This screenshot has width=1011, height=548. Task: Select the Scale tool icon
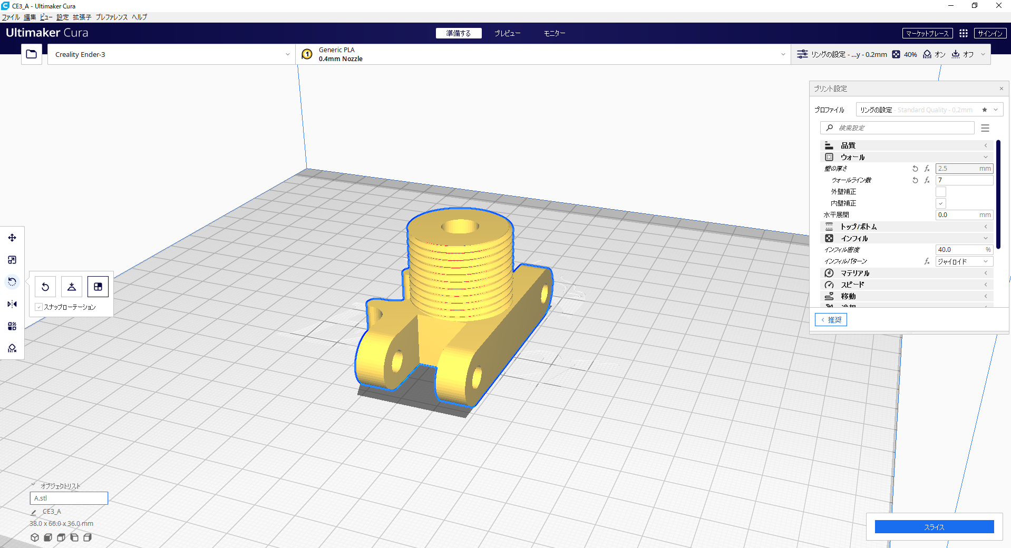12,260
